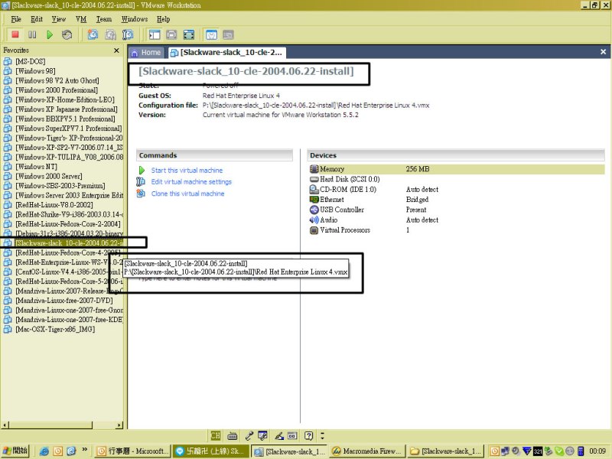The image size is (612, 459).
Task: Select [MS-DOS] in Favorites
Action: click(x=31, y=62)
